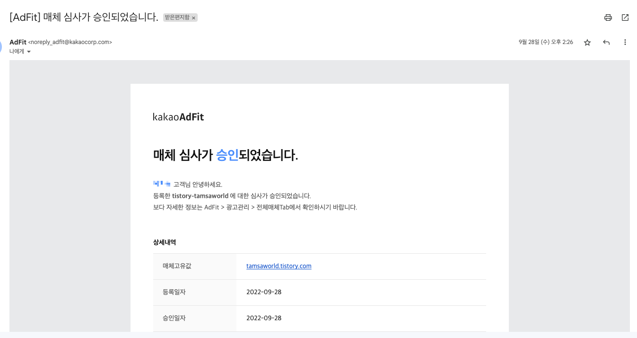Click the heading 매체 심사가 승인되었습니다.
637x338 pixels.
226,155
